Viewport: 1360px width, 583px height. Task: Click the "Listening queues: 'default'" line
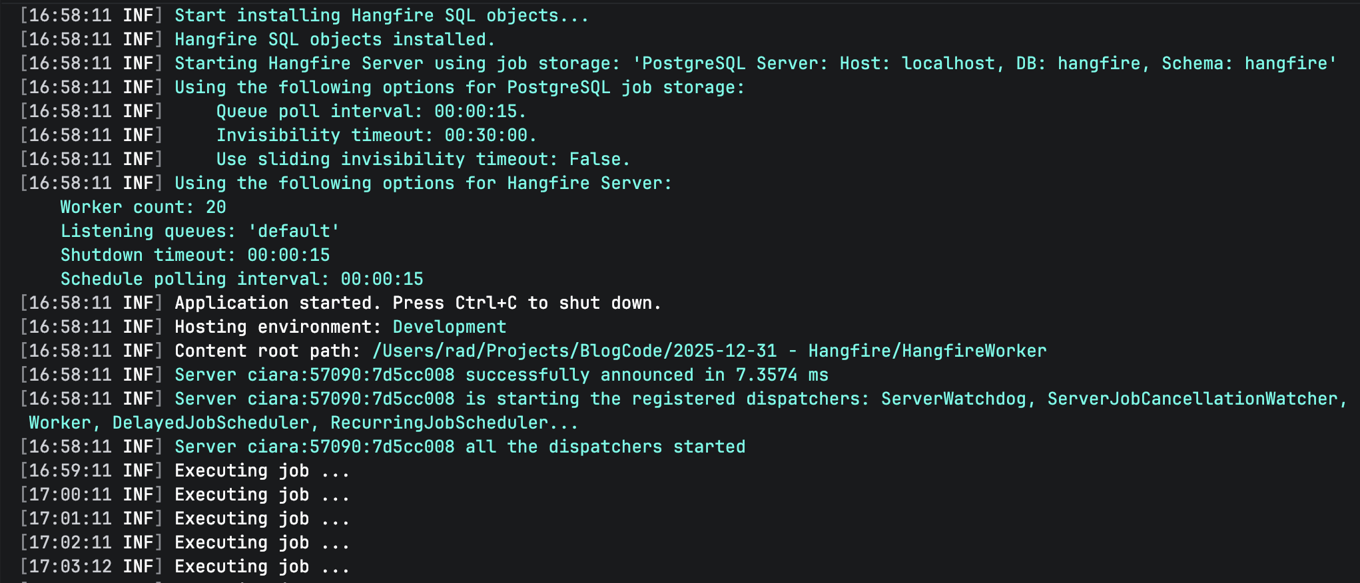coord(200,231)
